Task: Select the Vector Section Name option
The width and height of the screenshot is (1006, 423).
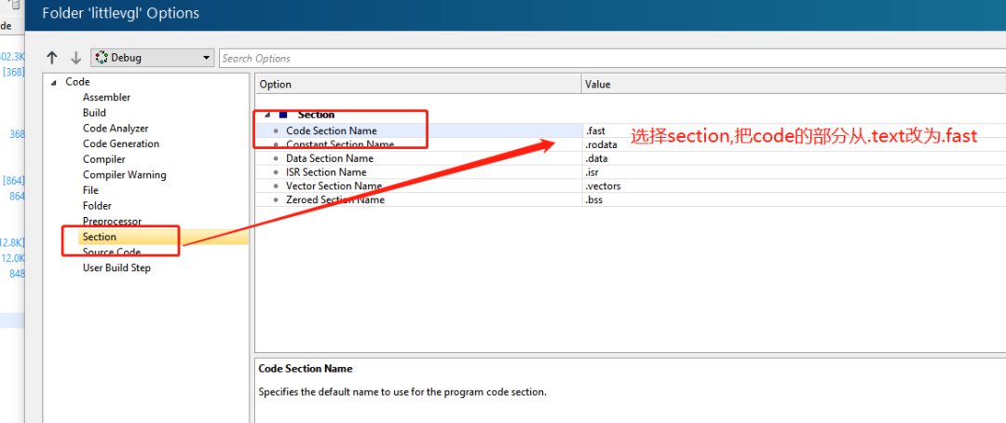Action: point(333,186)
